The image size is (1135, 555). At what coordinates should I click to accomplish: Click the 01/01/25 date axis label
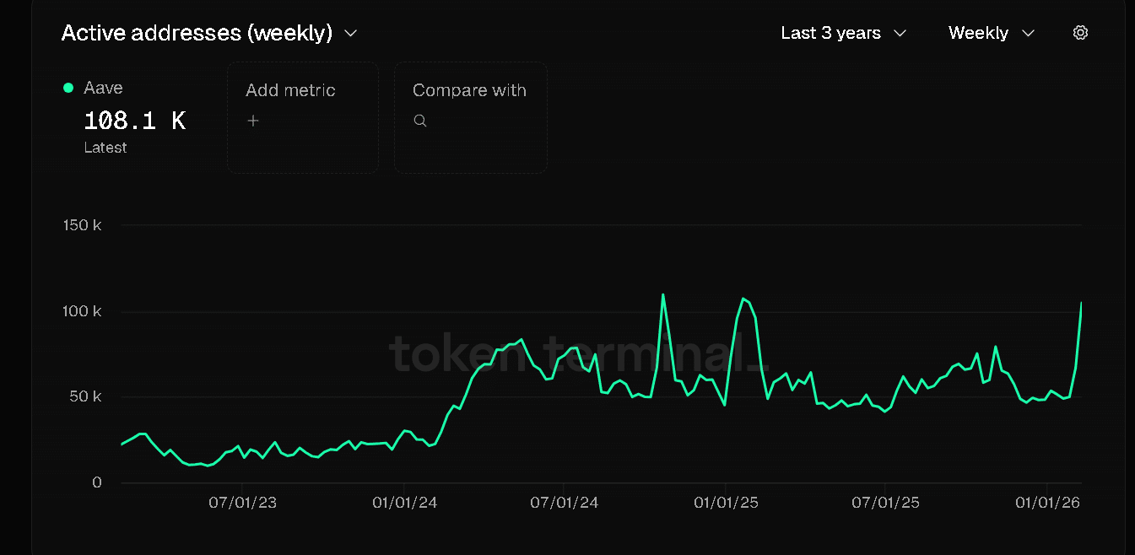726,503
